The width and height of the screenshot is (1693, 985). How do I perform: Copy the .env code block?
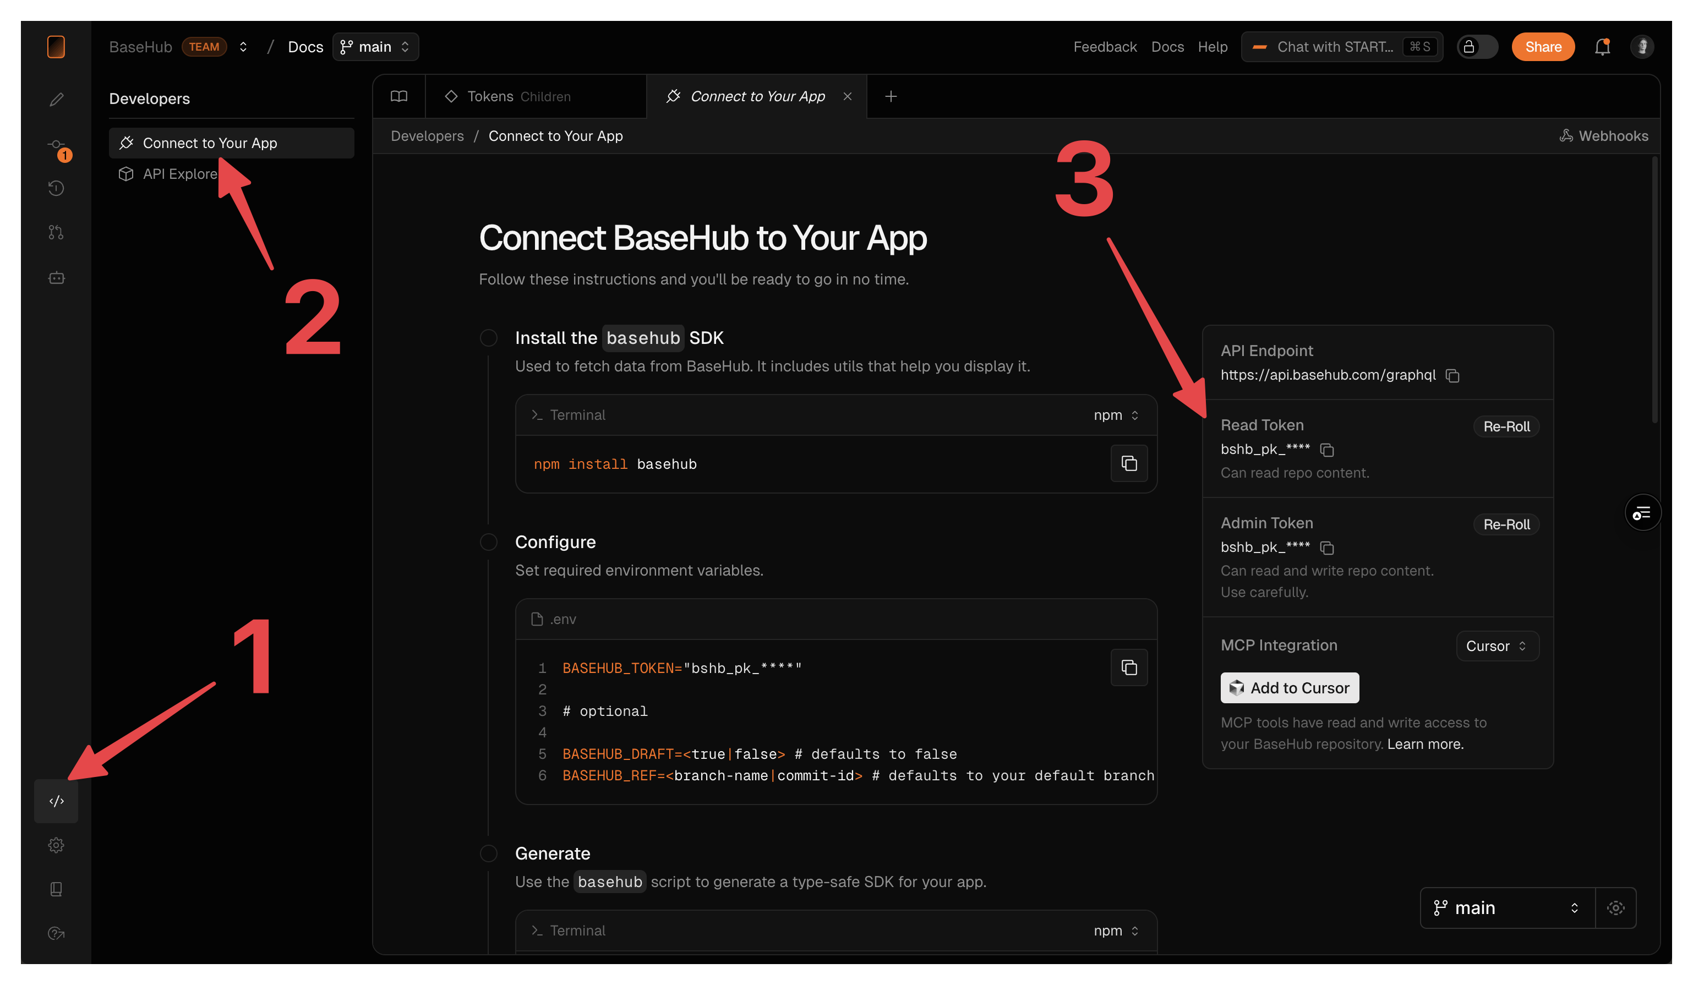[1129, 668]
